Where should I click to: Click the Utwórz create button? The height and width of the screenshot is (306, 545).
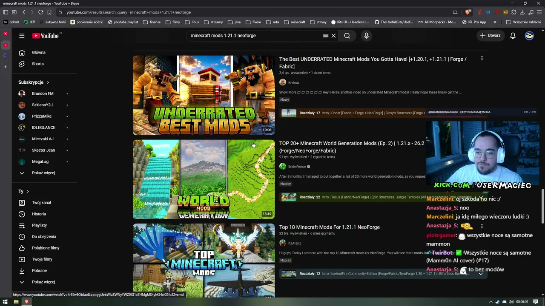(490, 36)
